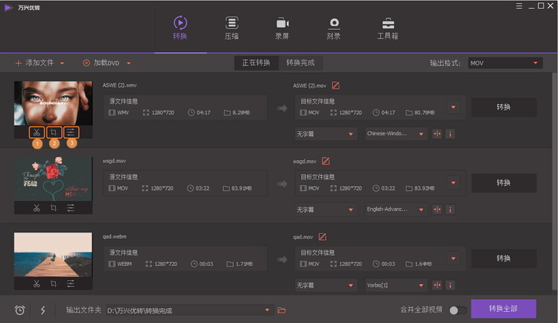Select the 转换完成 tab
The height and width of the screenshot is (323, 558).
300,63
